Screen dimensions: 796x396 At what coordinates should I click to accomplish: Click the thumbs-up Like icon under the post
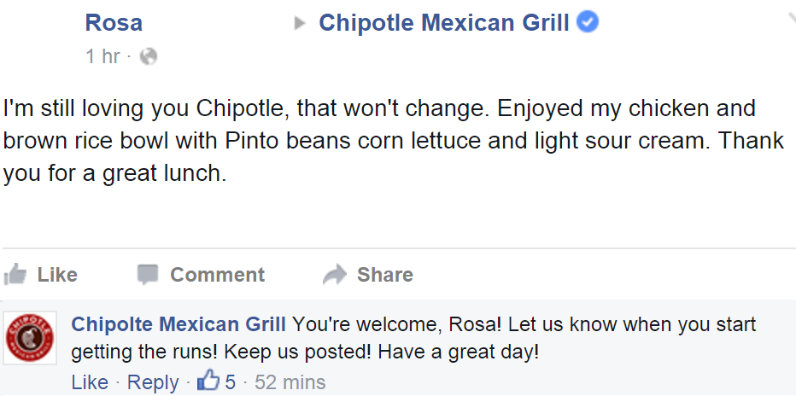click(15, 274)
